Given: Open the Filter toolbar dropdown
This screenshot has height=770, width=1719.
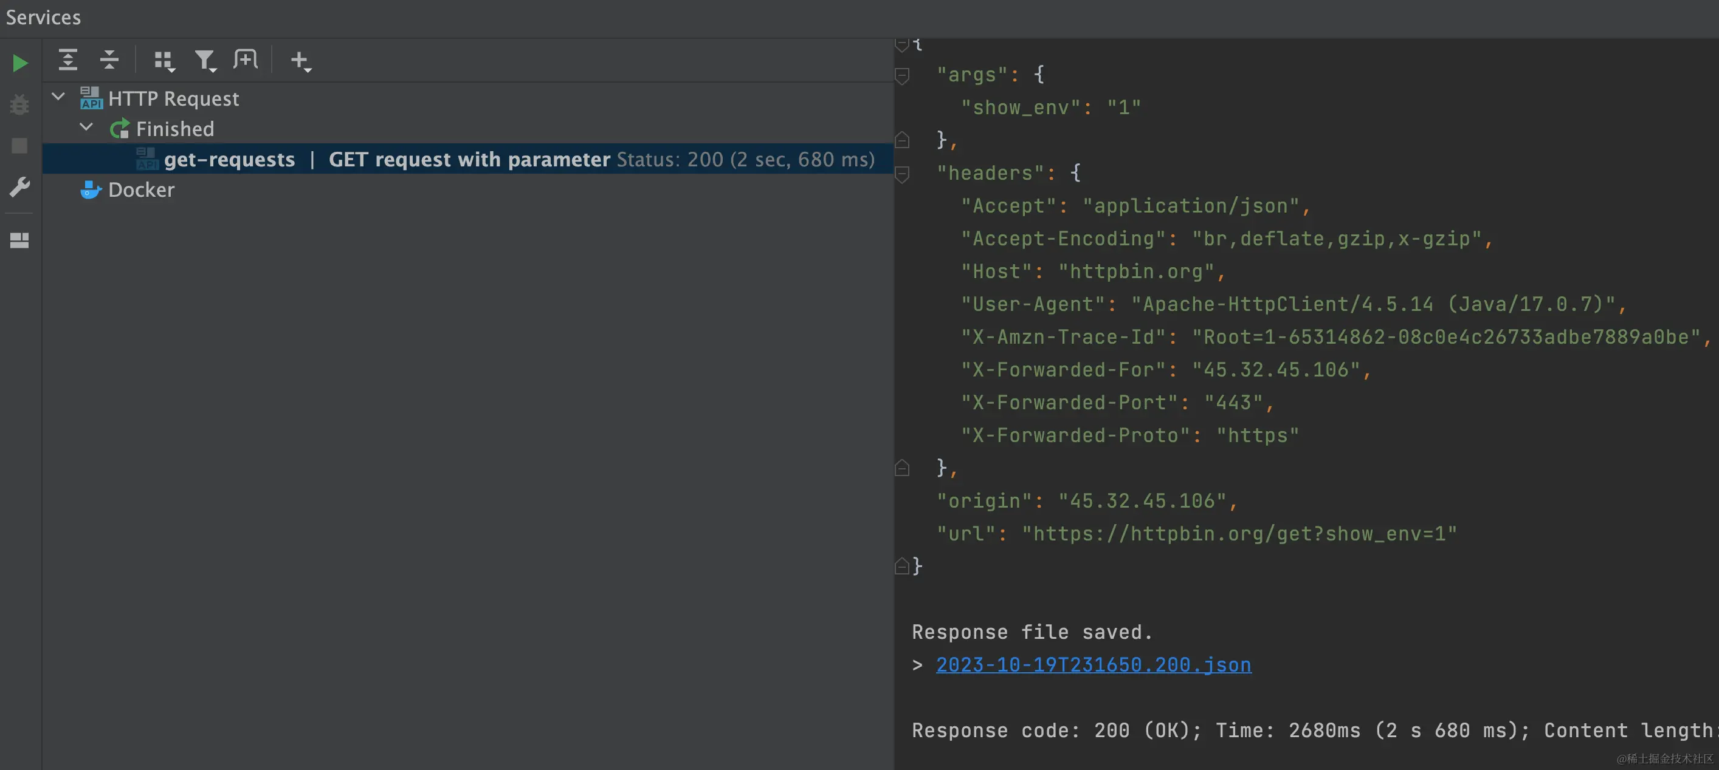Looking at the screenshot, I should pos(205,61).
